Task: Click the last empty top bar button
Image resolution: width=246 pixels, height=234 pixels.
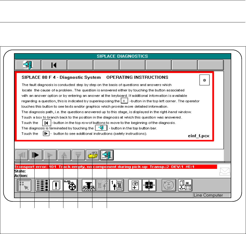Action: click(x=211, y=65)
